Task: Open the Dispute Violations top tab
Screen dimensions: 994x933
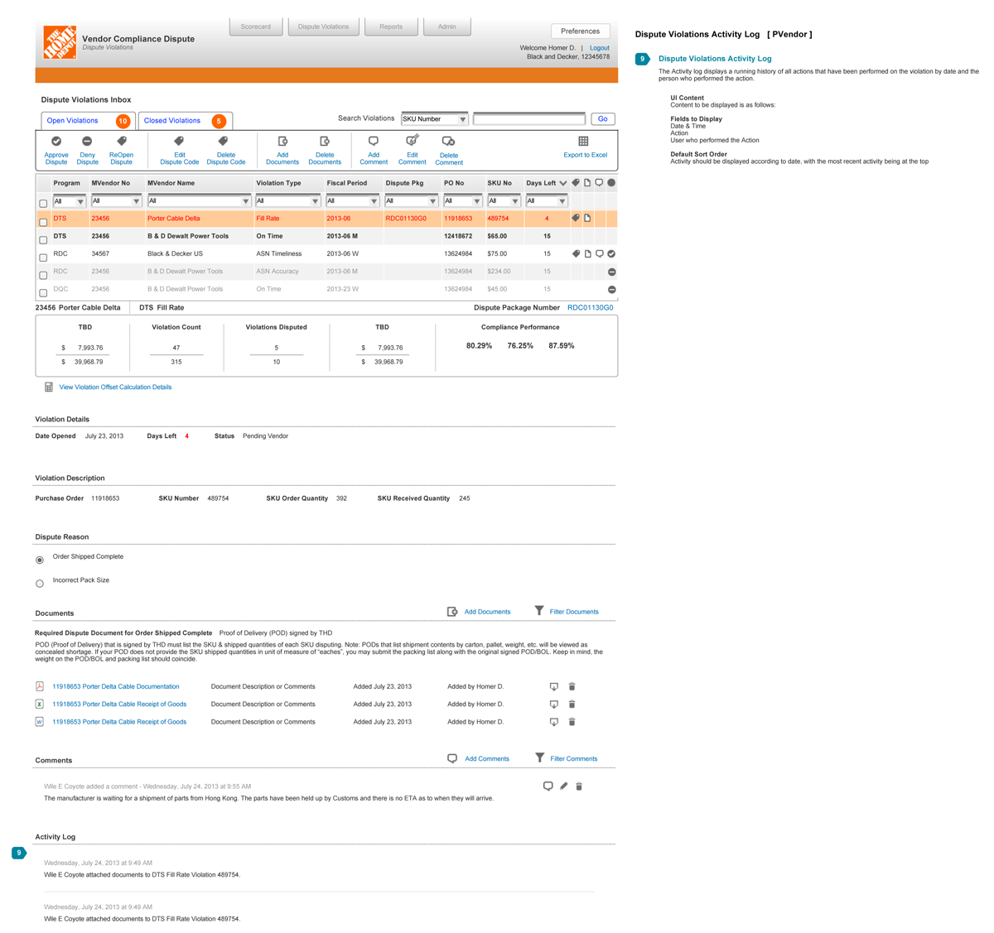Action: pyautogui.click(x=323, y=26)
